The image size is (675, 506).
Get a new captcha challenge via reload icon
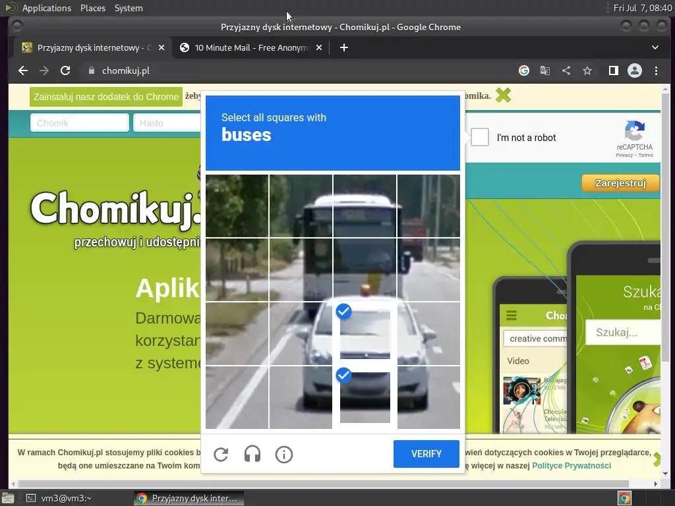coord(221,455)
